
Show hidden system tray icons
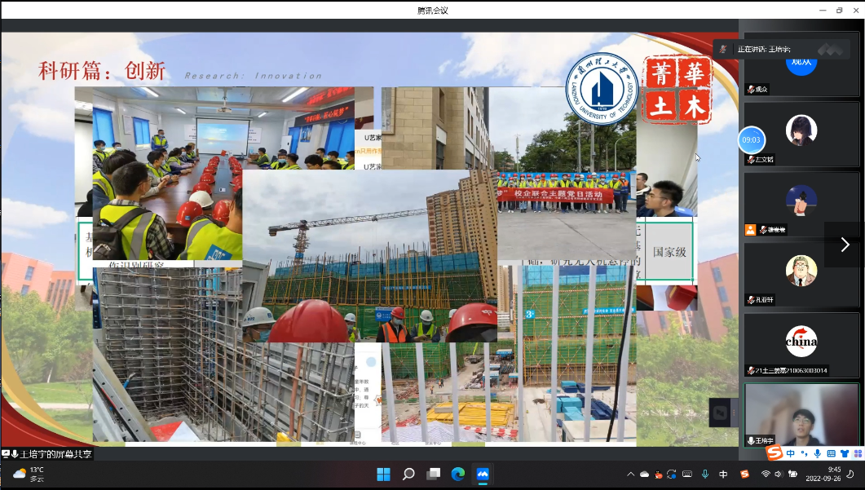click(x=630, y=474)
